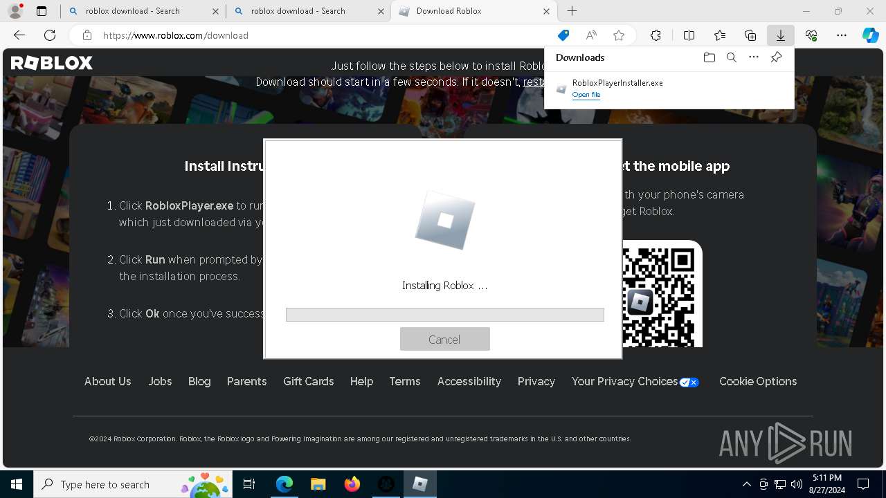Screen dimensions: 886x498
Task: Open the Favorites list icon
Action: point(720,35)
